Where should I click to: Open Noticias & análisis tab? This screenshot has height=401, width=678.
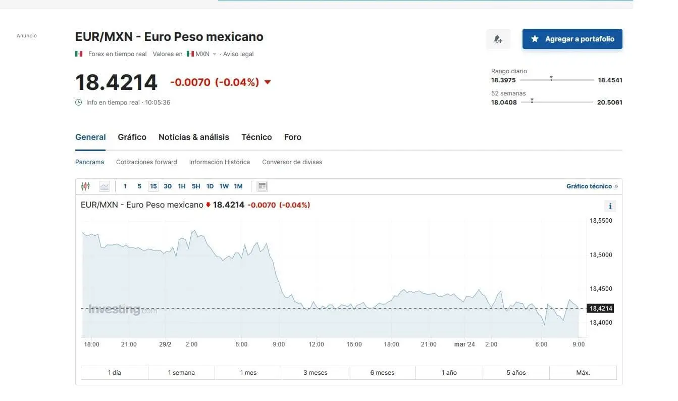[x=194, y=137]
